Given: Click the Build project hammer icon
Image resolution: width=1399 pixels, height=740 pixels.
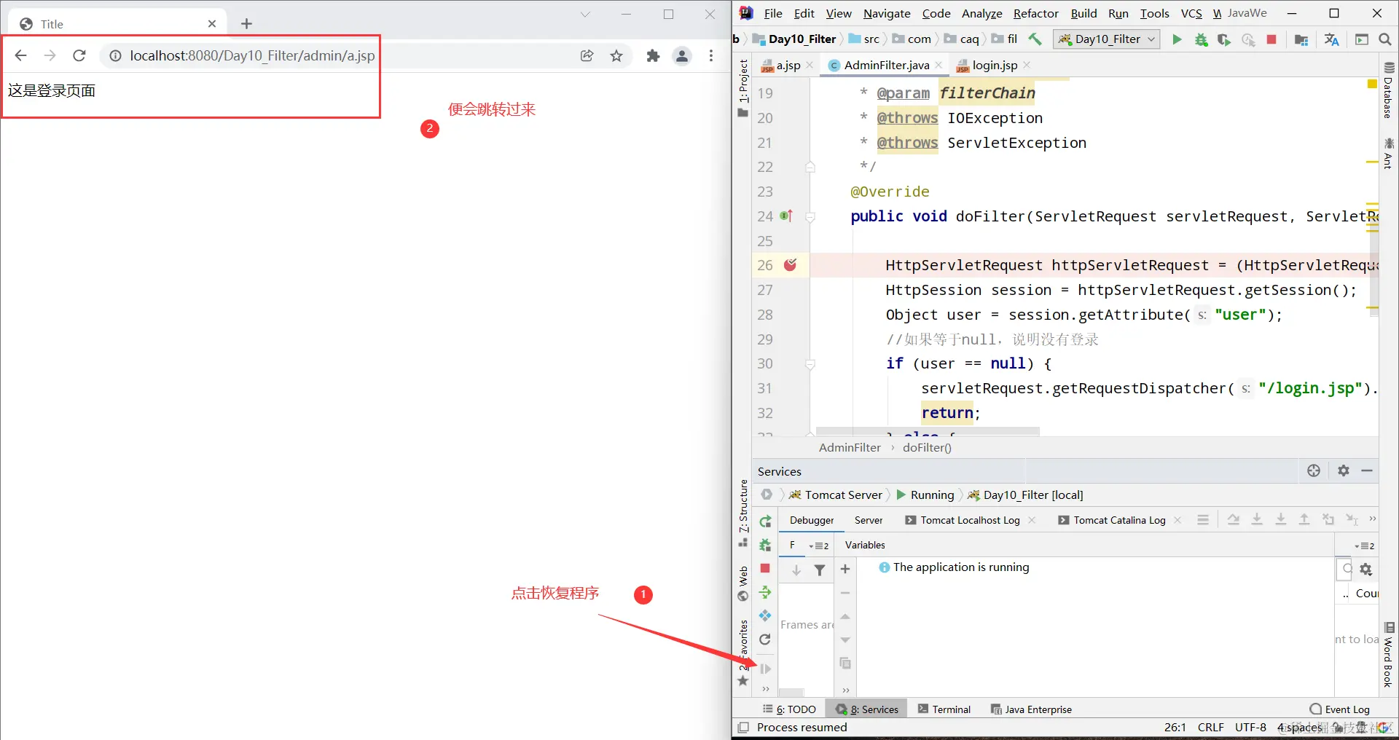Looking at the screenshot, I should 1035,39.
